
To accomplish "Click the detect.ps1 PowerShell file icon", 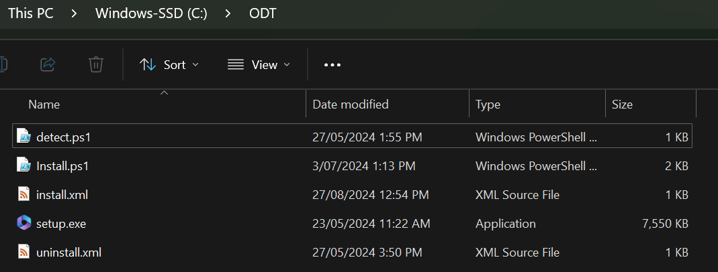I will tap(24, 137).
